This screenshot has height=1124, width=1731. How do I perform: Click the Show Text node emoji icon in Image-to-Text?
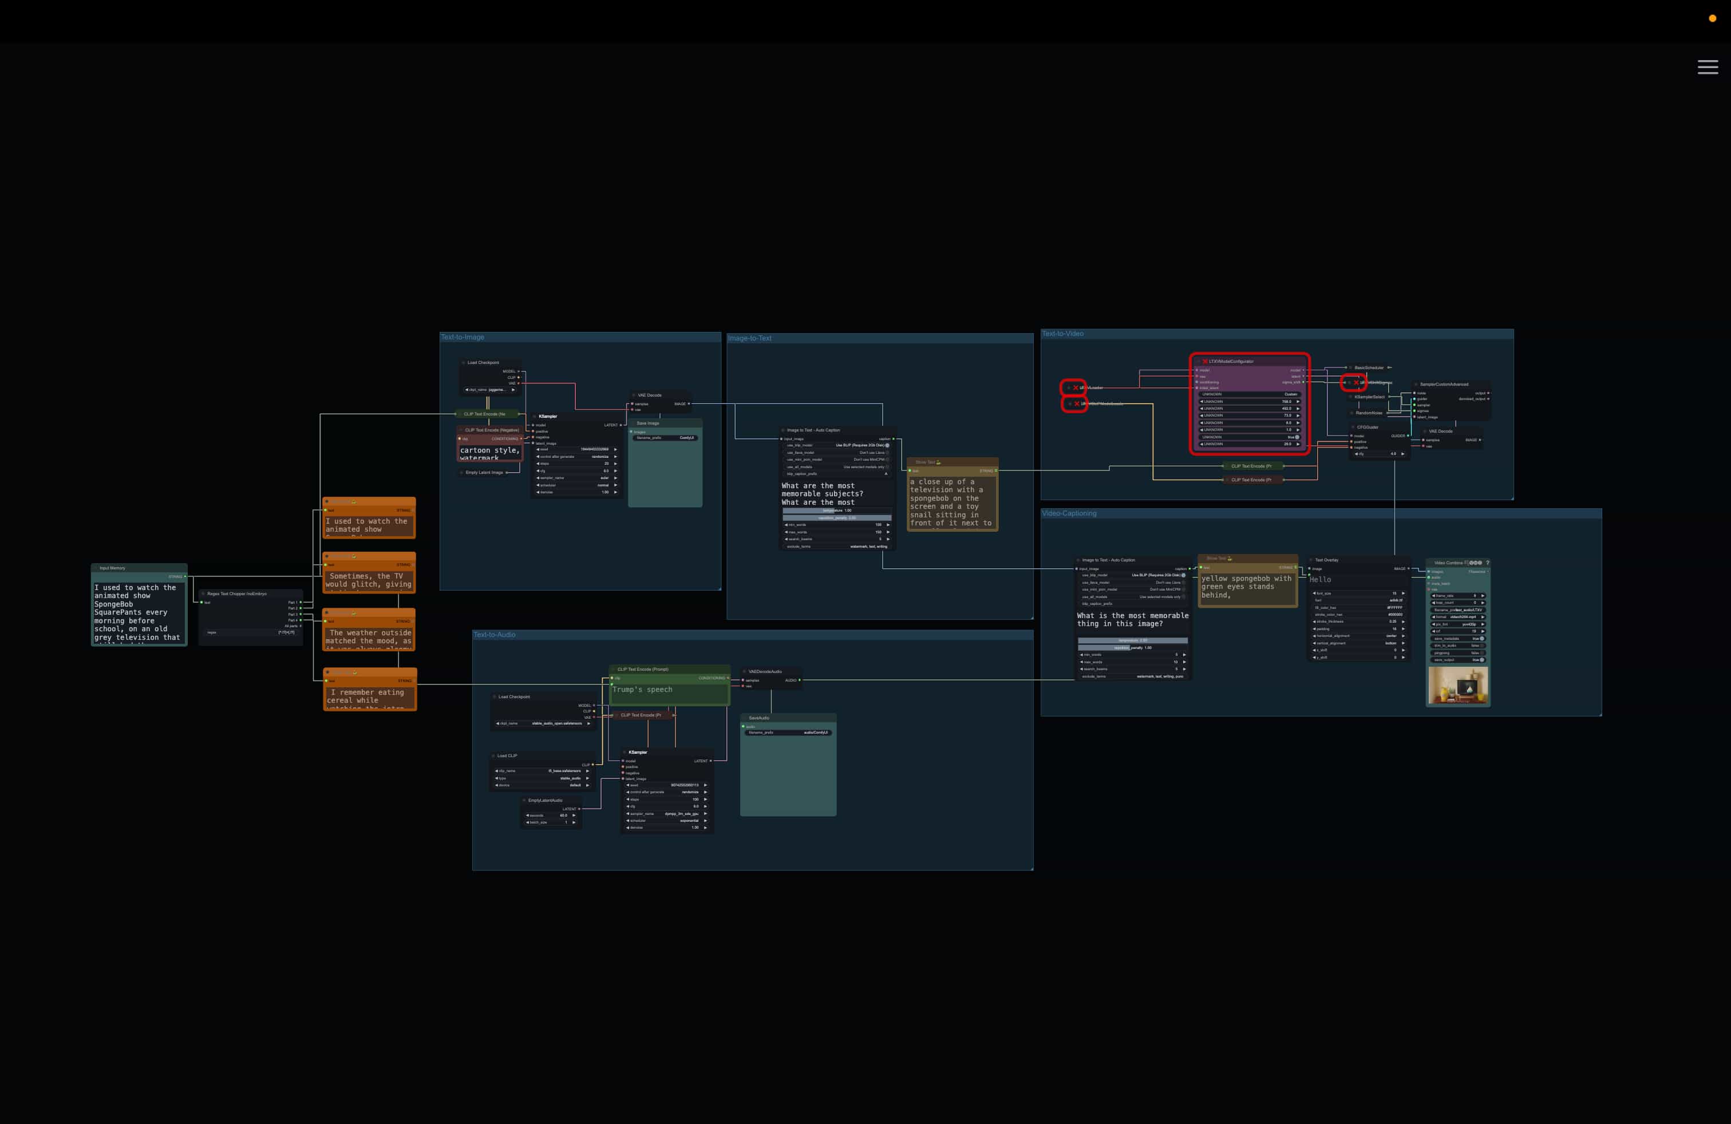938,462
